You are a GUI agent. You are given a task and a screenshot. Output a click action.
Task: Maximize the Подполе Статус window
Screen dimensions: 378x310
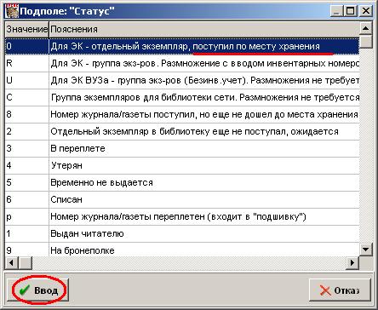coord(351,11)
